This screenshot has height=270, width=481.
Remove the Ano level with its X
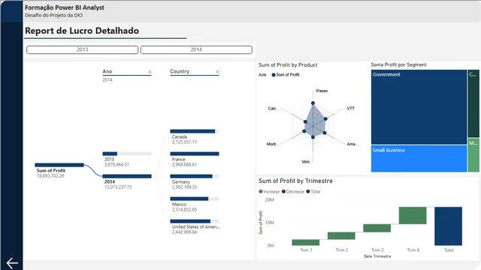(x=150, y=72)
